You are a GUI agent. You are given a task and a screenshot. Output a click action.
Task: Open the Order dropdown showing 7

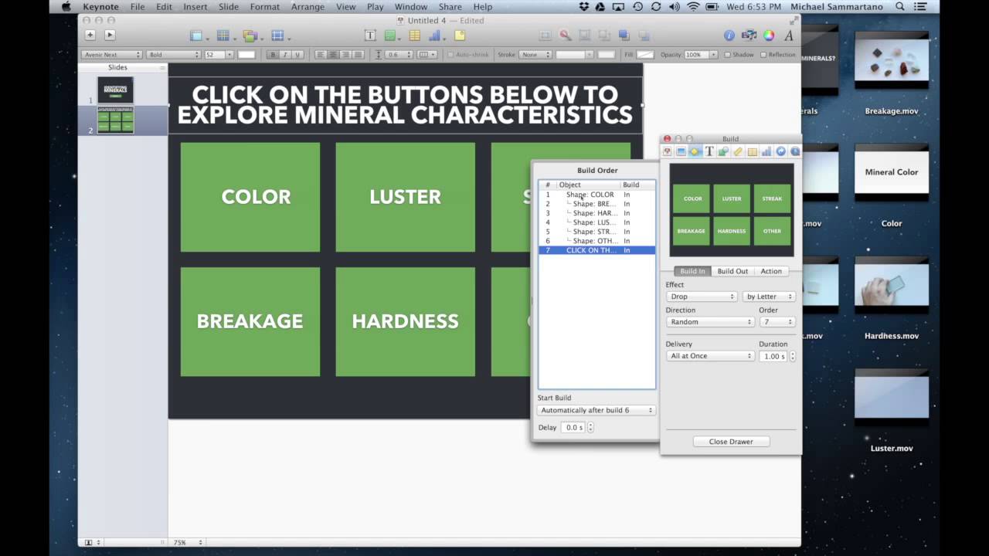777,322
